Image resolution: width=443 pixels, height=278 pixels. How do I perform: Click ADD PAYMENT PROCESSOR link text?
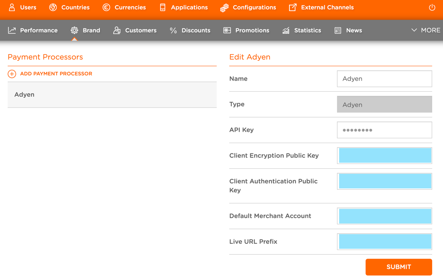click(x=56, y=74)
